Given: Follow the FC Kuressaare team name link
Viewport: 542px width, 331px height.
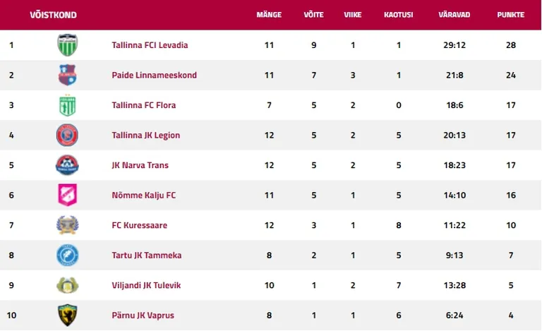Looking at the screenshot, I should [139, 225].
